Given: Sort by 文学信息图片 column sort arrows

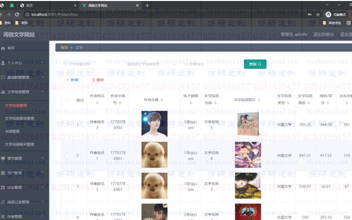Looking at the screenshot, I should coord(259,100).
